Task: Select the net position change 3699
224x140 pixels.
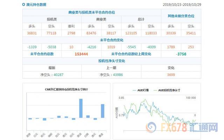Action: click(171, 75)
